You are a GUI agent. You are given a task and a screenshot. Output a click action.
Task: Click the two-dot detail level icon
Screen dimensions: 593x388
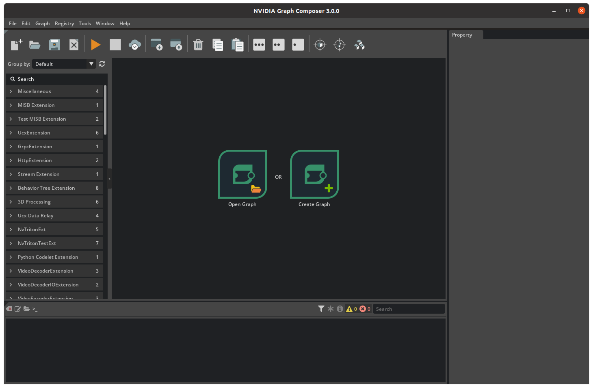279,45
